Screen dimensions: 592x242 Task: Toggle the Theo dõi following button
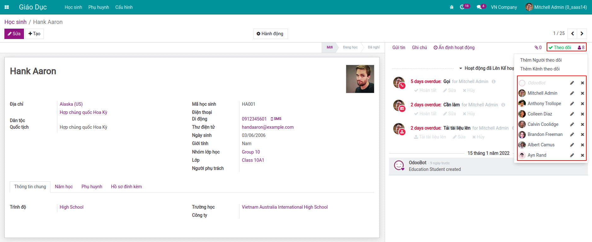(x=560, y=48)
